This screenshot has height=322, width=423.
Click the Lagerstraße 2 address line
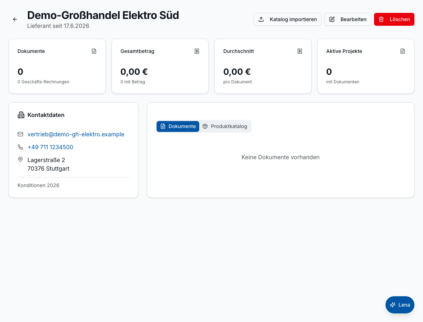(46, 160)
